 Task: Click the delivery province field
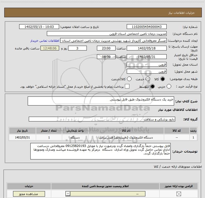(x=146, y=64)
